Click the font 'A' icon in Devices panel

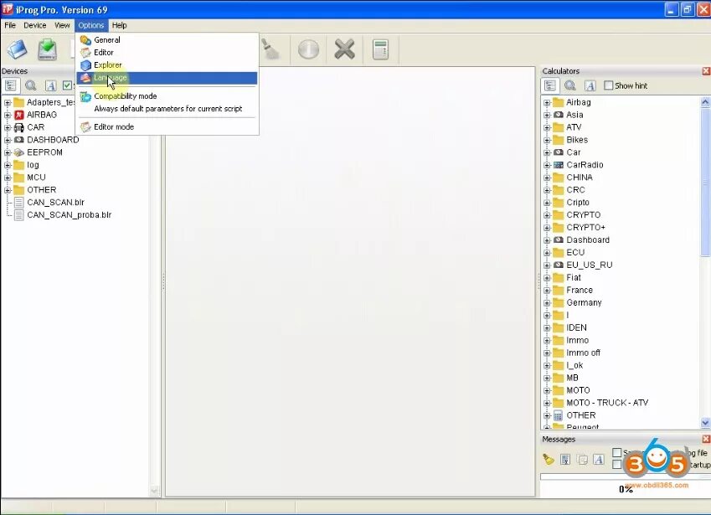tap(51, 85)
